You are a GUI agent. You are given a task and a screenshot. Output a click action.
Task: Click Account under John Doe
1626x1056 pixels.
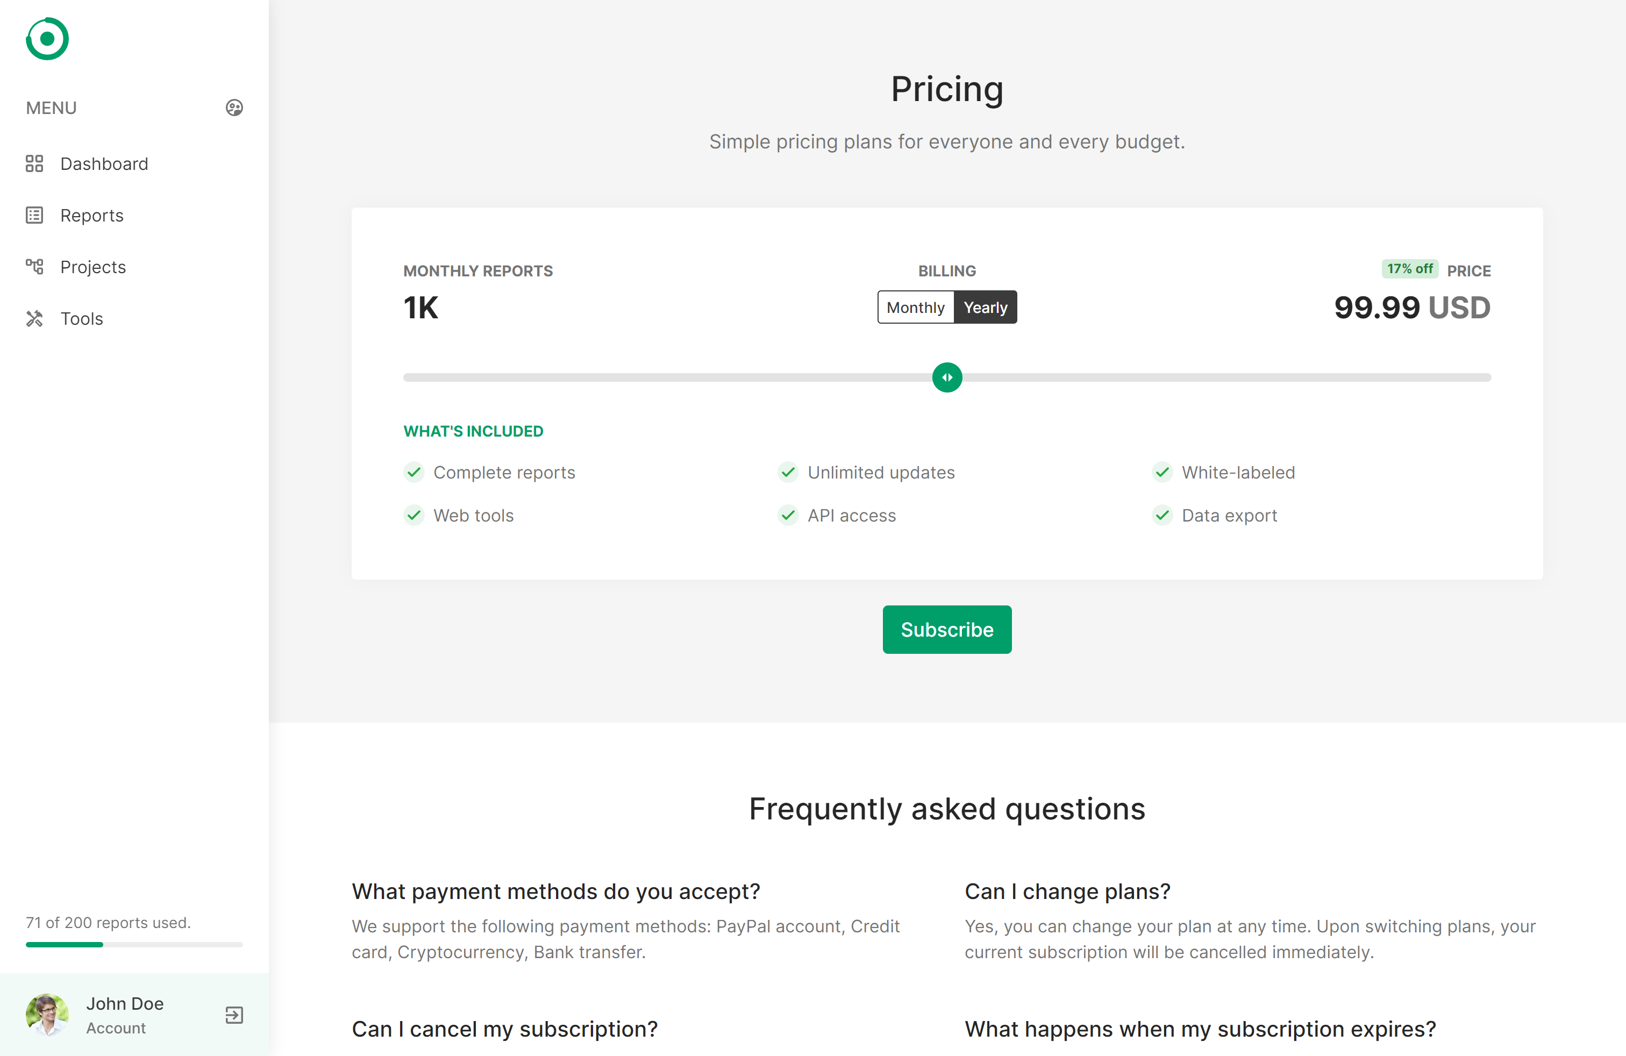[x=116, y=1028]
